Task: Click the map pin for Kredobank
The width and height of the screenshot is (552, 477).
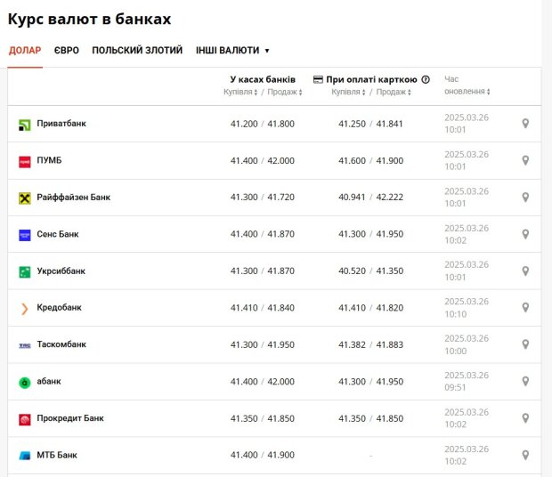Action: [x=525, y=308]
